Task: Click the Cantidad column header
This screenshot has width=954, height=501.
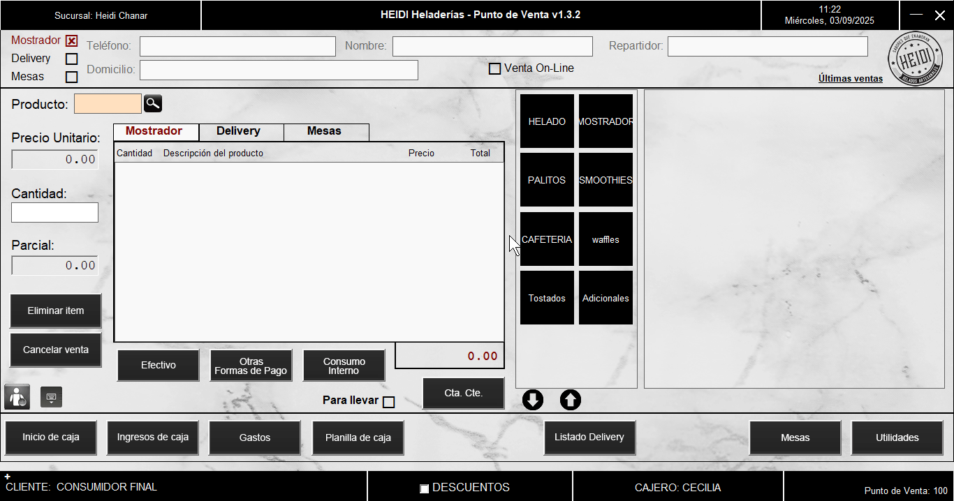Action: (134, 153)
